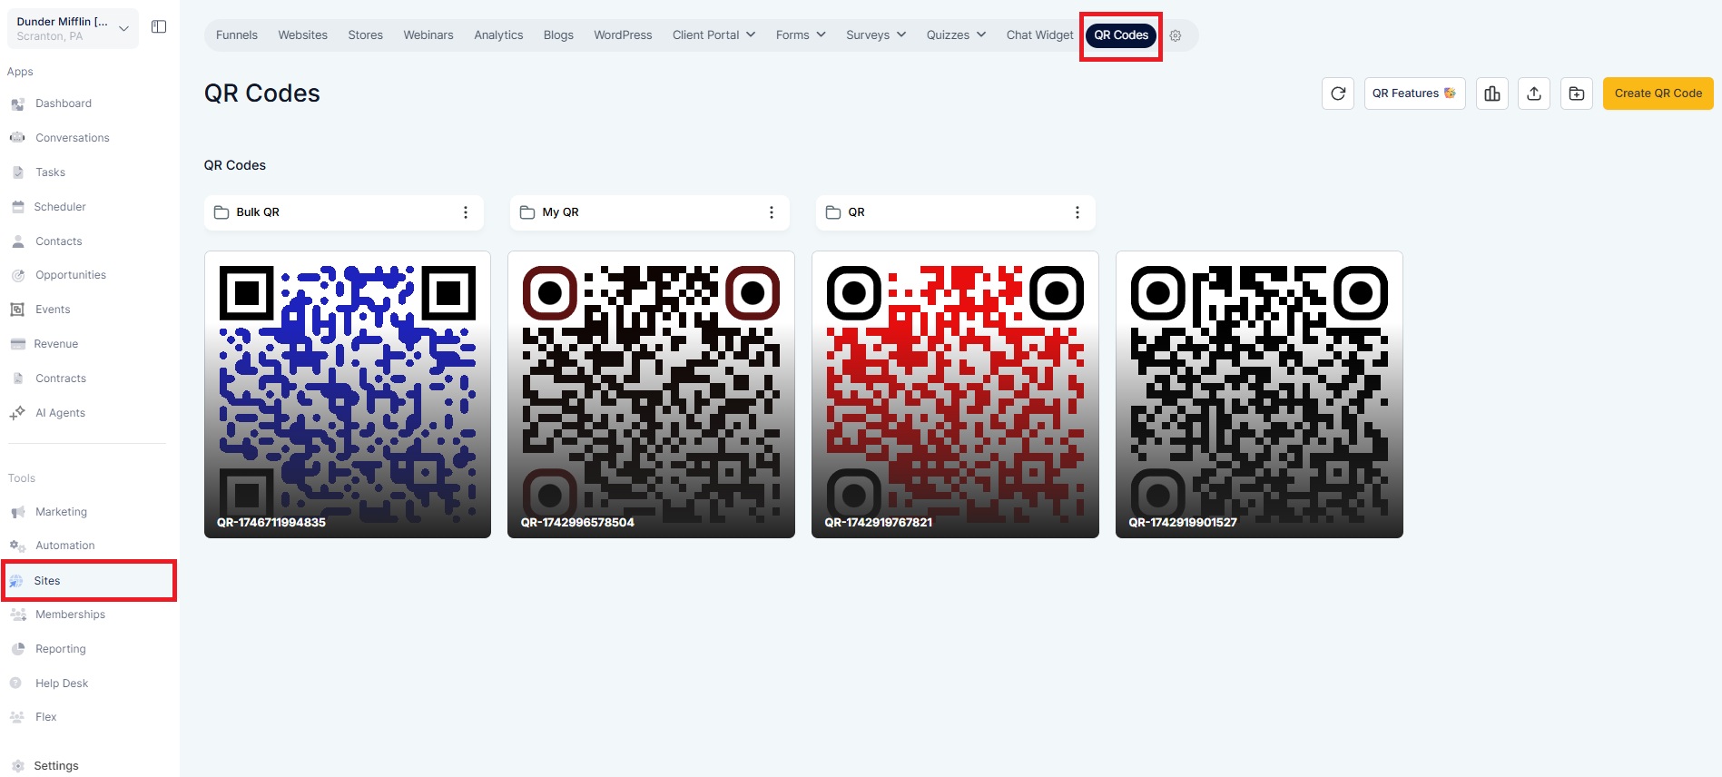Screen dimensions: 1722x777
Task: Click the QR Features button
Action: tap(1414, 93)
